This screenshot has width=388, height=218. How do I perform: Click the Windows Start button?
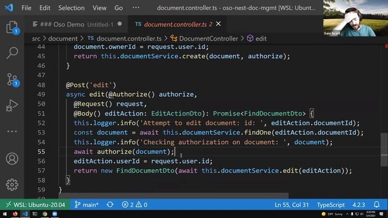coord(5,214)
